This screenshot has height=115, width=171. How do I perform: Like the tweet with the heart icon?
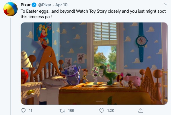coord(102,111)
